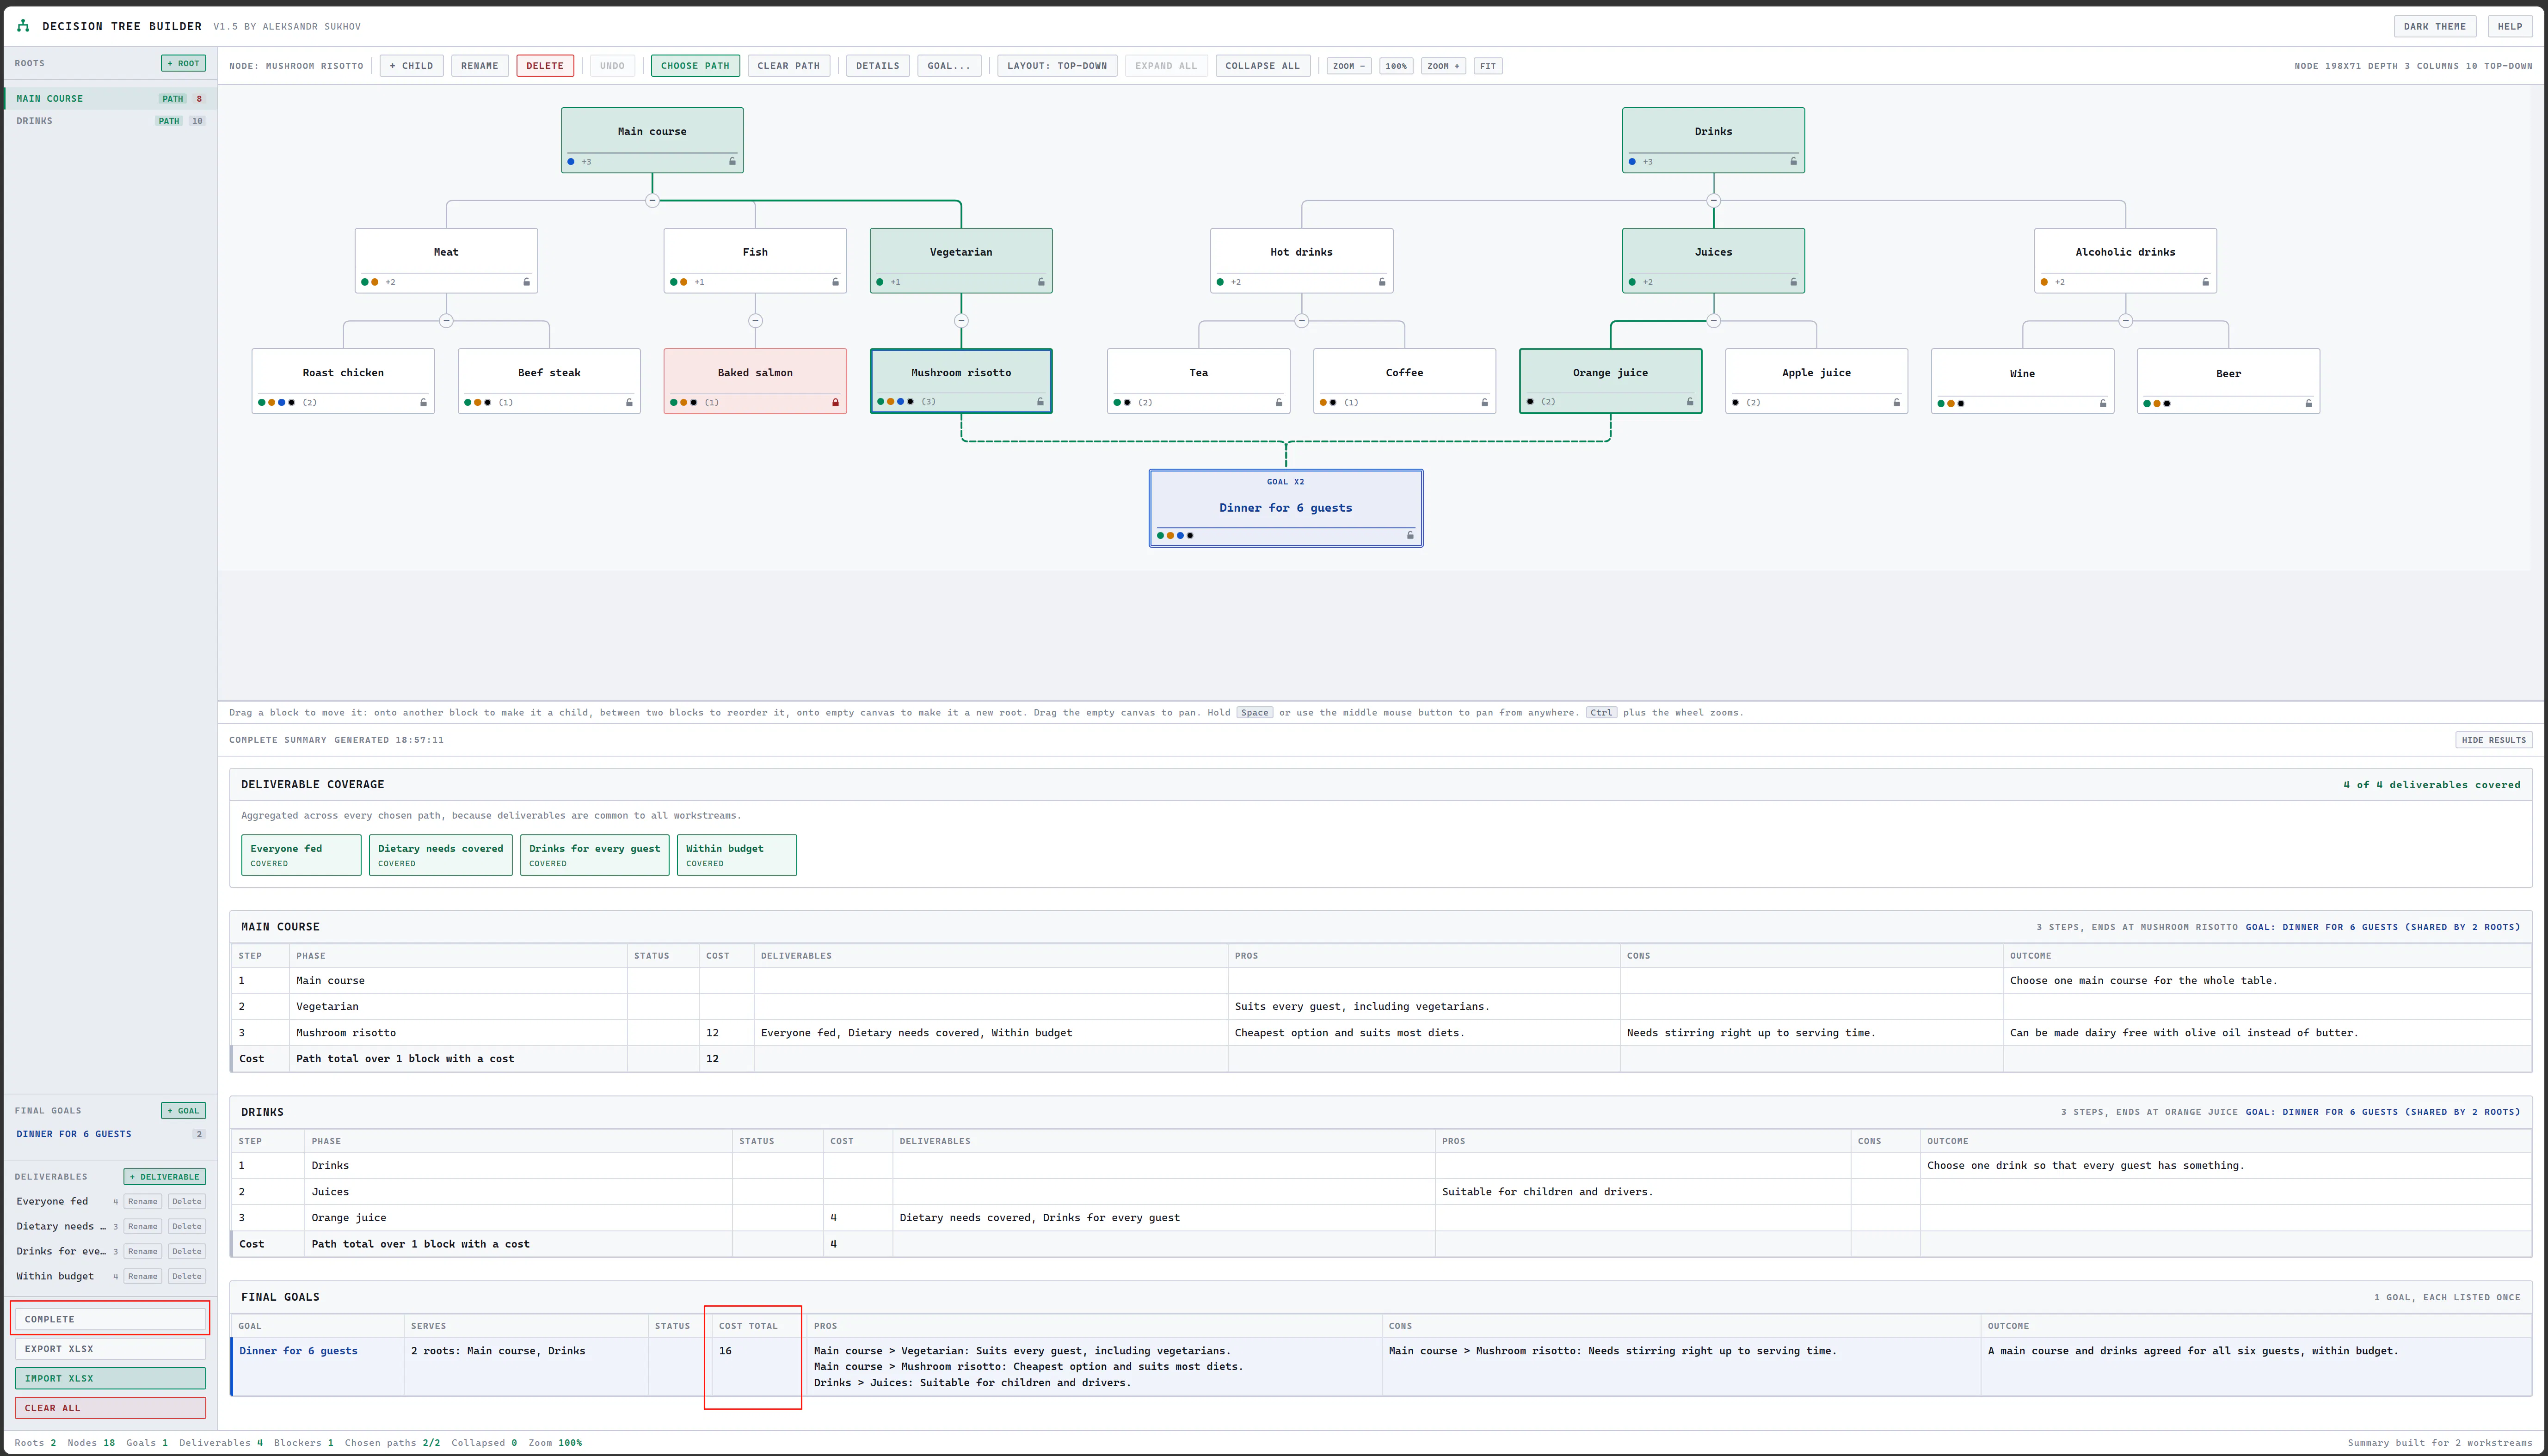The width and height of the screenshot is (2548, 1456).
Task: Collapse children under the Juices node
Action: point(1714,321)
